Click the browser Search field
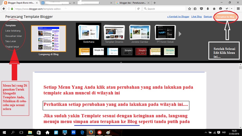 164,9
